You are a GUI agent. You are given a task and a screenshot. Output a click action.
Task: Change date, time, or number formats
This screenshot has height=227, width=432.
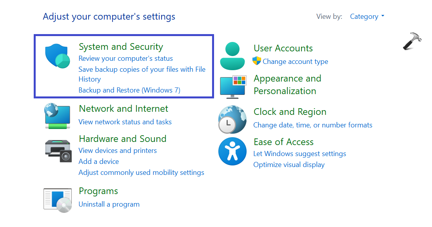tap(313, 125)
